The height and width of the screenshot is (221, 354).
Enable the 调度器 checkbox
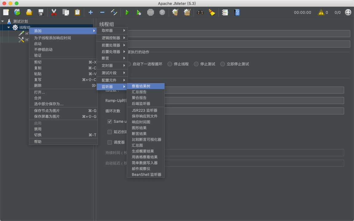(110, 142)
